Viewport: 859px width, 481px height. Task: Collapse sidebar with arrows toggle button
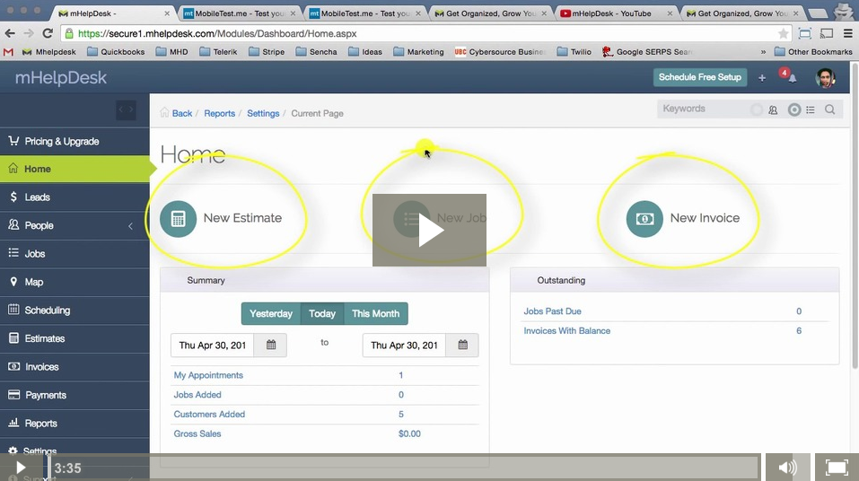[126, 109]
